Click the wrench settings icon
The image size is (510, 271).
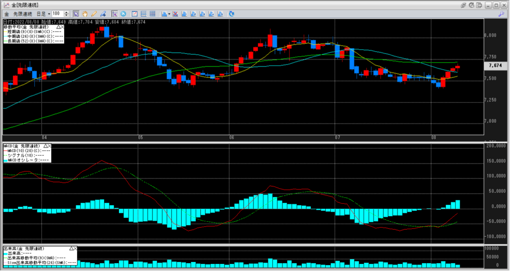point(502,13)
